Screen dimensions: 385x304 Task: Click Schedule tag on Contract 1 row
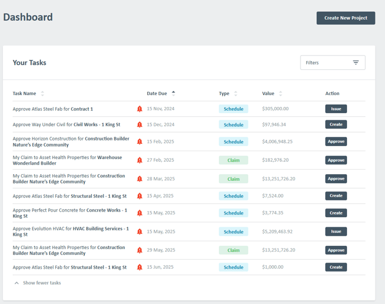click(x=233, y=109)
